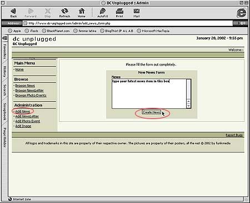Collapse the explorer bar with the top-left tab icon
Viewport: 250px width, 203px height.
5,38
